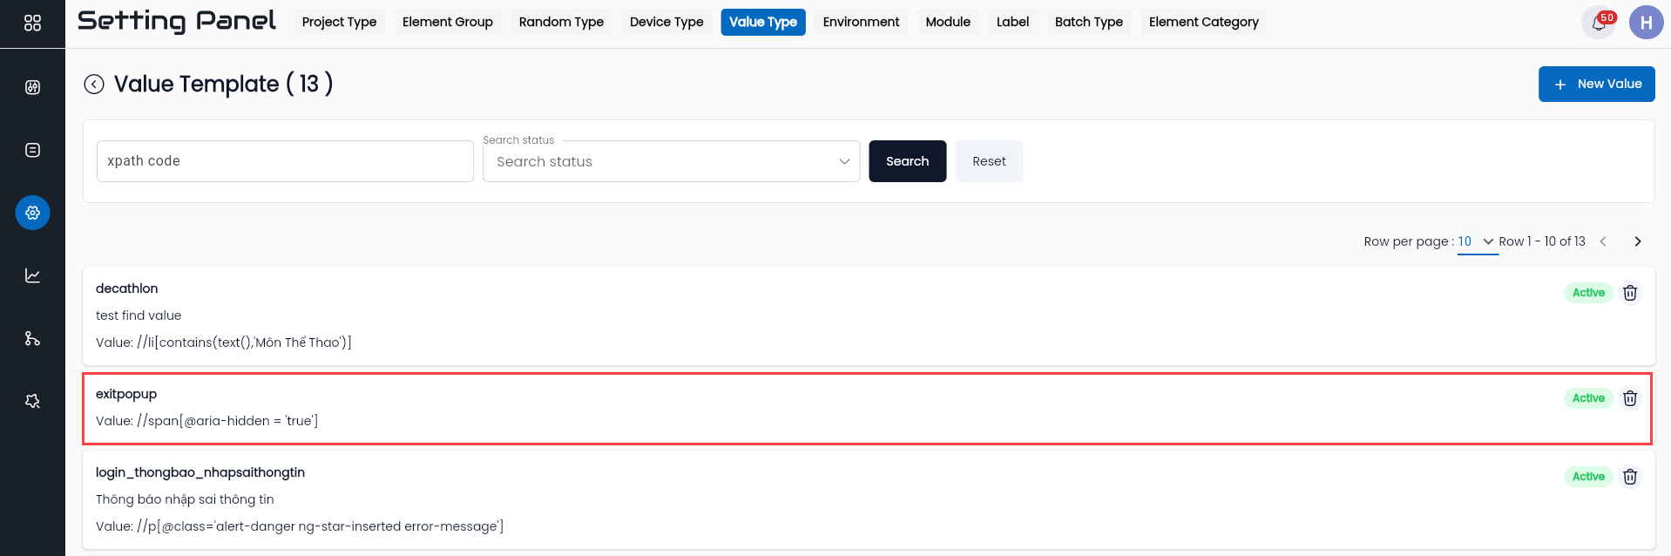
Task: Open the line chart analytics icon
Action: [x=32, y=275]
